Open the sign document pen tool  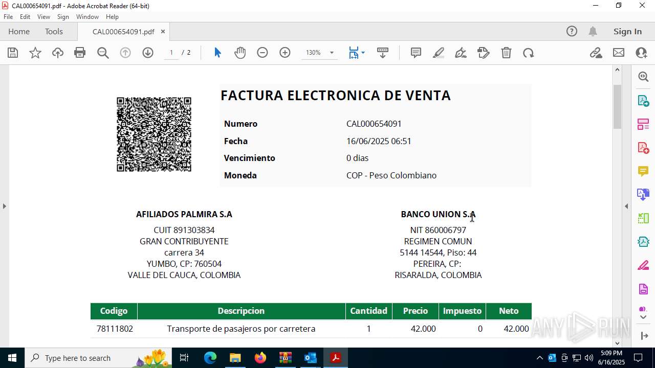(x=461, y=53)
